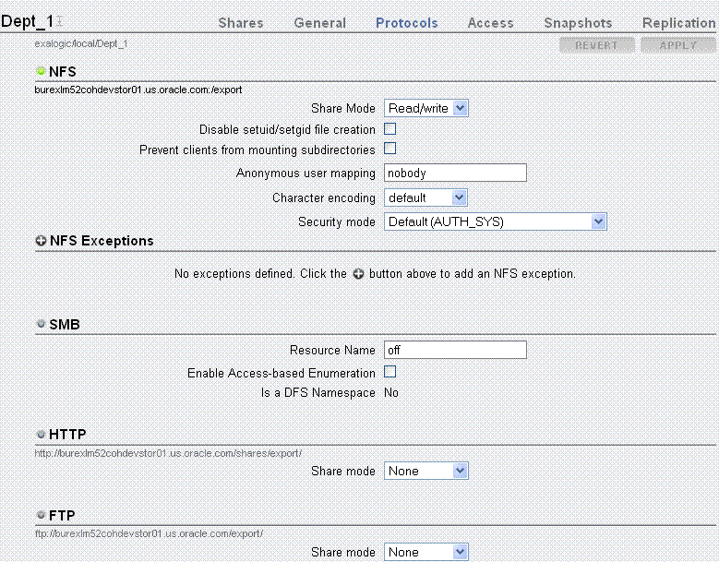Click the Anonymous user mapping field
Image resolution: width=719 pixels, height=562 pixels.
click(455, 173)
